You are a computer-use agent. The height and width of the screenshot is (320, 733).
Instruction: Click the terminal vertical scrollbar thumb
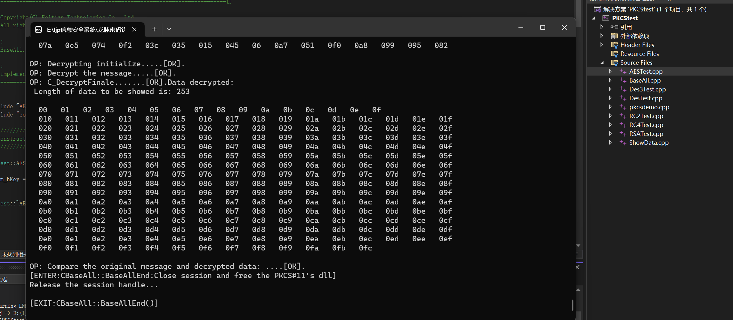573,305
